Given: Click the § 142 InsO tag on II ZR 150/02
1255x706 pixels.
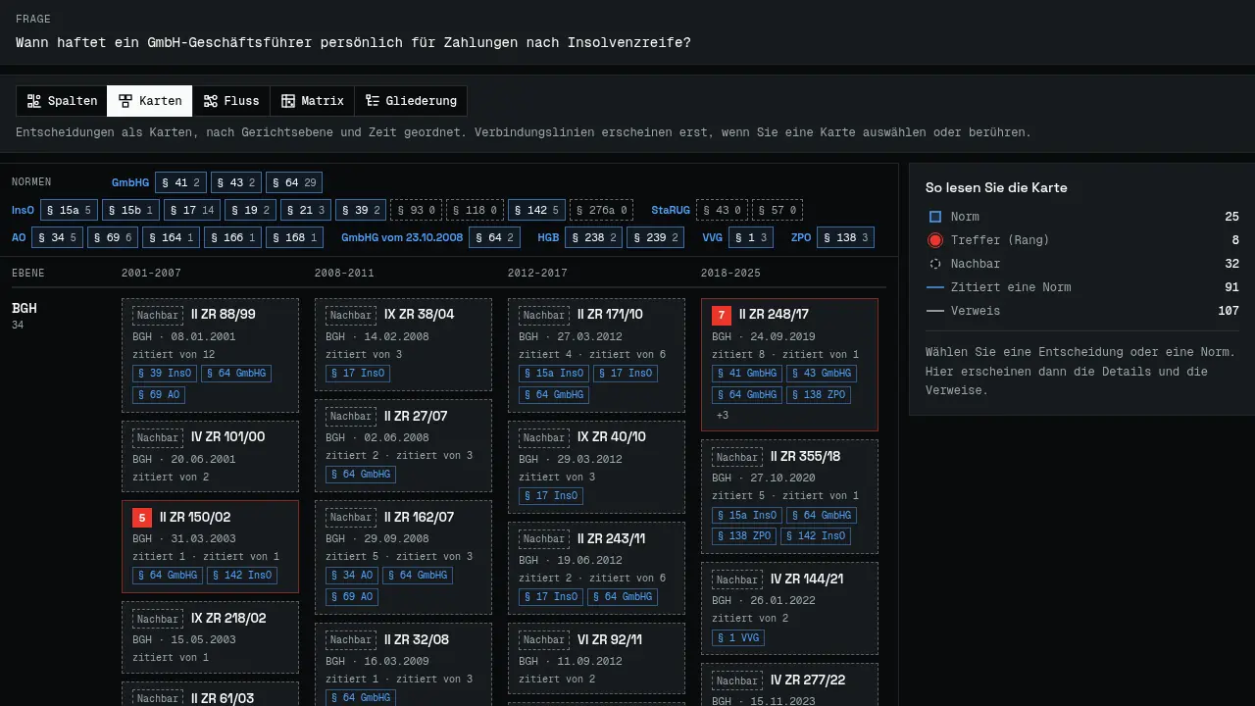Looking at the screenshot, I should tap(242, 576).
